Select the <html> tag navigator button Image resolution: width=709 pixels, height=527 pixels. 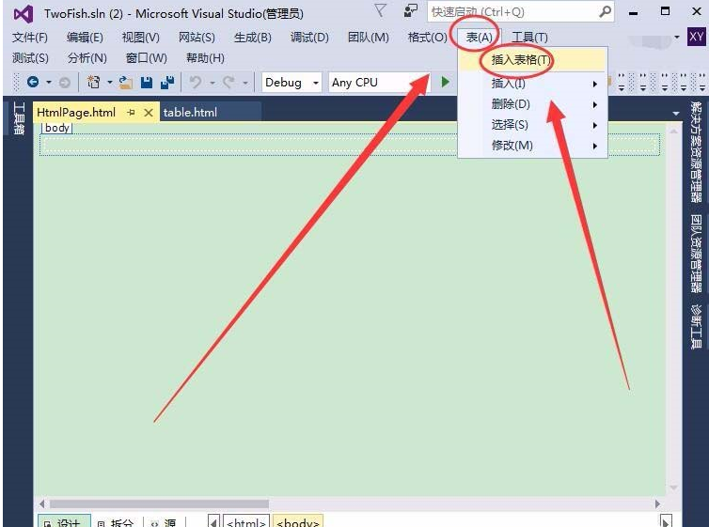point(246,521)
